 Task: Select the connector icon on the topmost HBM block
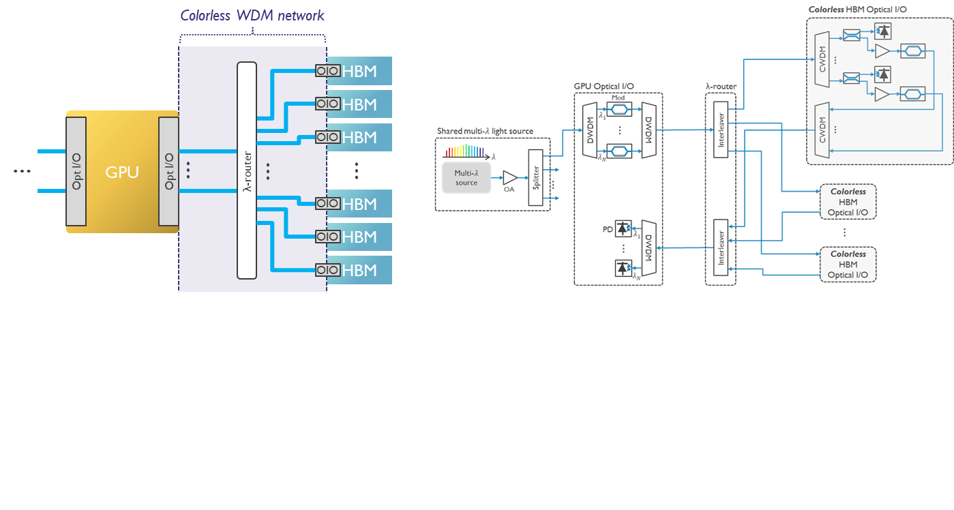point(327,70)
